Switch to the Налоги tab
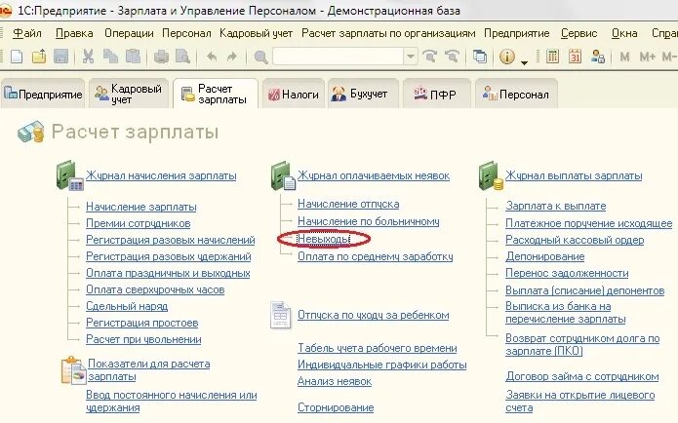 coord(294,94)
